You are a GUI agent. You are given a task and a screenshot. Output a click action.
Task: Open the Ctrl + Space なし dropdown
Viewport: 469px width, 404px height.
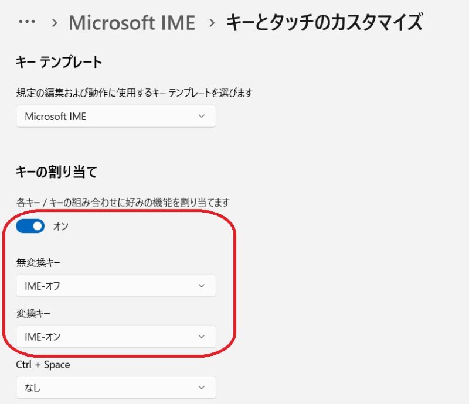[x=116, y=387]
